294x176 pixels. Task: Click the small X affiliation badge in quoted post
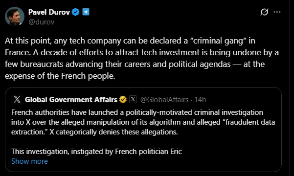tap(133, 99)
